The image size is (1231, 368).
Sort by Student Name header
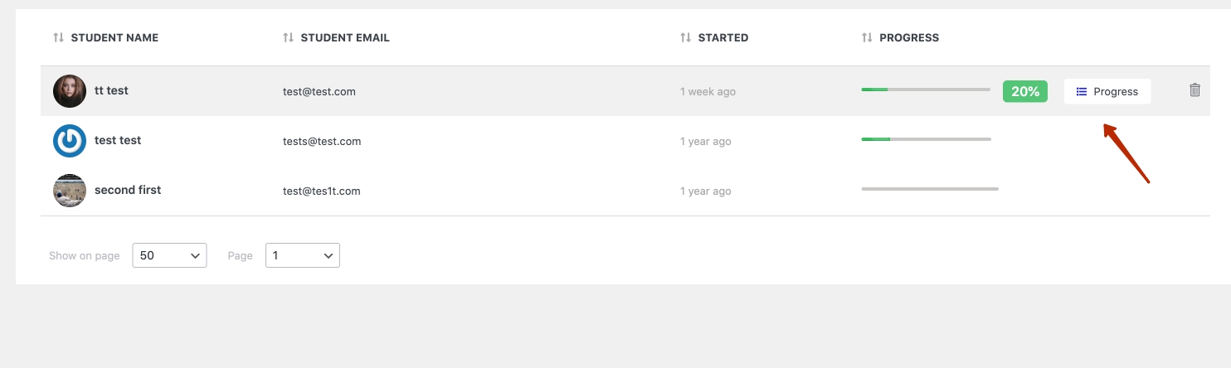point(114,38)
